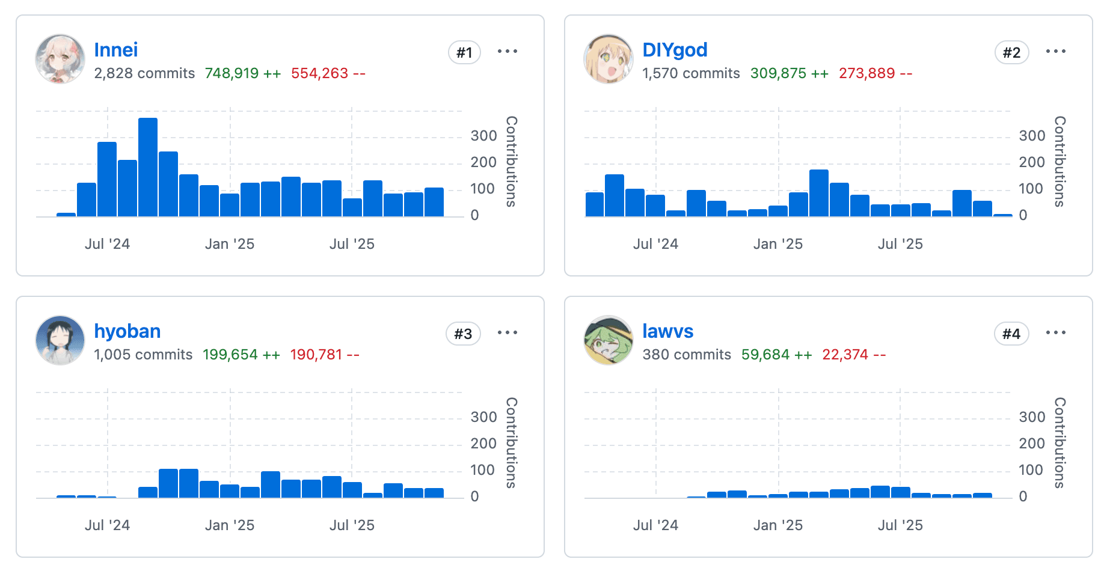
Task: View Innei's 2,828 commits
Action: click(x=144, y=73)
